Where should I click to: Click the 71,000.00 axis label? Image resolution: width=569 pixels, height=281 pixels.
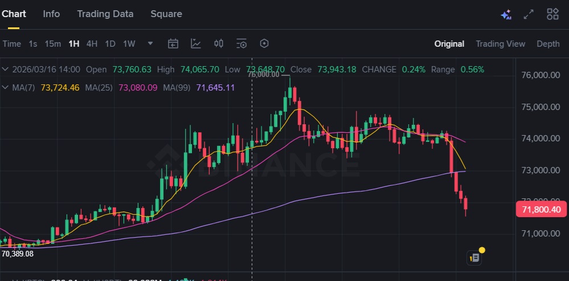click(541, 234)
